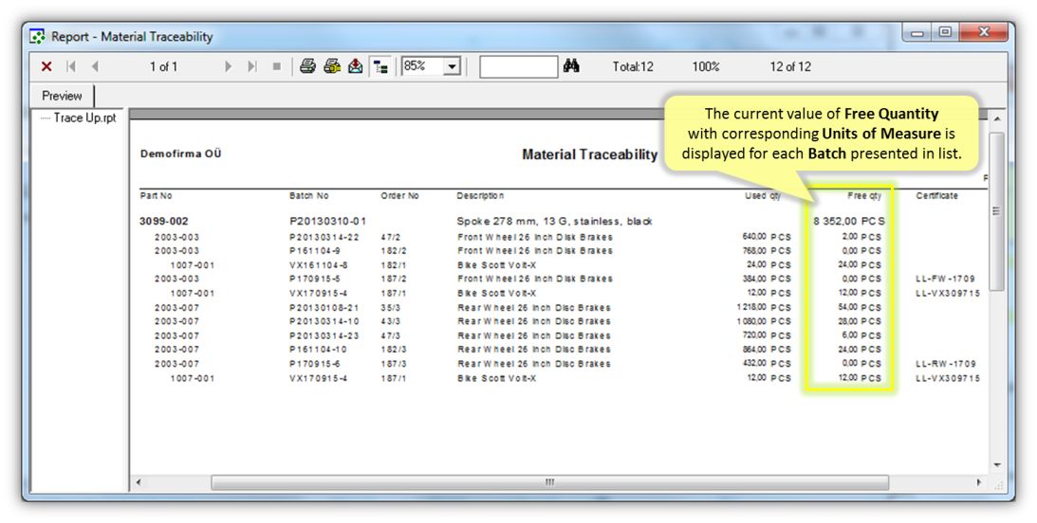Go to next page of report
The width and height of the screenshot is (1037, 523).
click(x=228, y=66)
